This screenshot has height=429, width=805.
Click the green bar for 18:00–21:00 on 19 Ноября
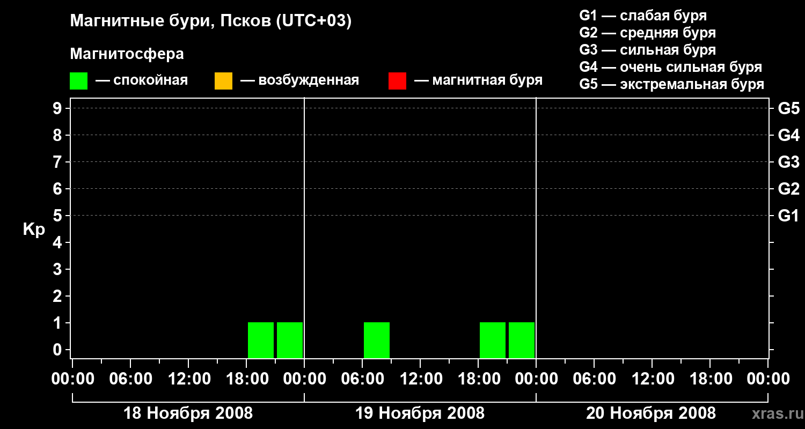tap(493, 340)
